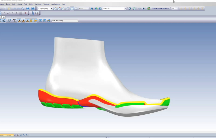Click the blue question mark help icon
The image size is (216, 138).
coord(28,9)
